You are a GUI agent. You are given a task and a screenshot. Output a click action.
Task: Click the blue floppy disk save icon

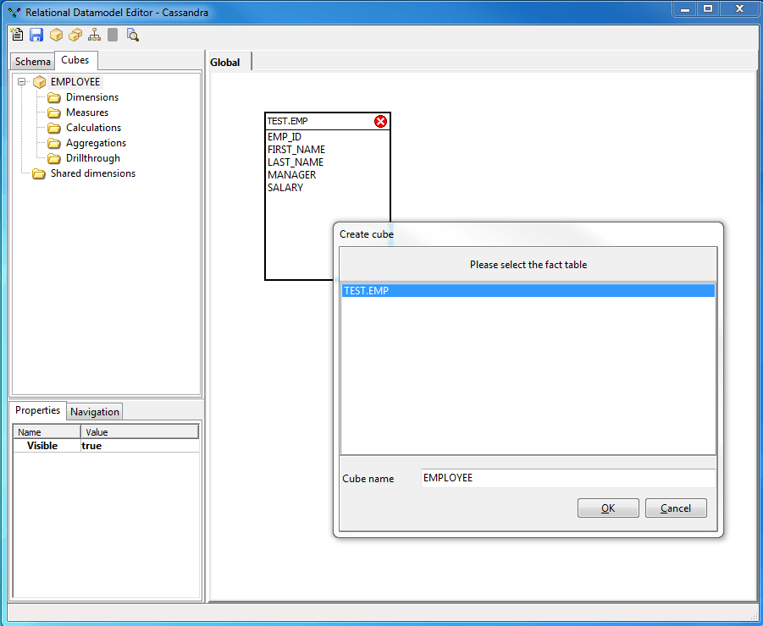(36, 35)
